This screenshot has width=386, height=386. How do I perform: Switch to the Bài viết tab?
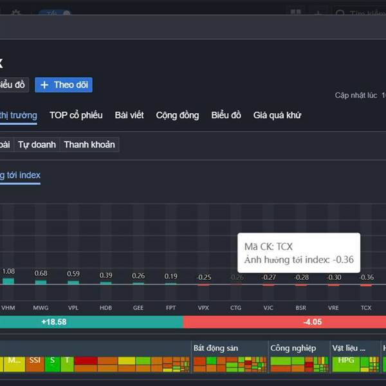point(129,115)
